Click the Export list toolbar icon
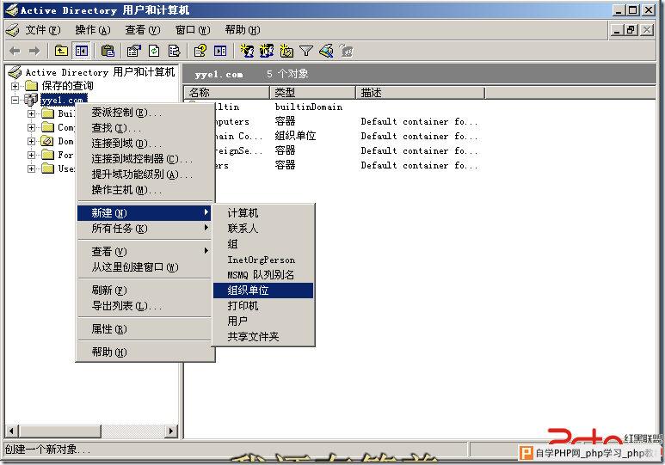The height and width of the screenshot is (465, 665). [174, 52]
